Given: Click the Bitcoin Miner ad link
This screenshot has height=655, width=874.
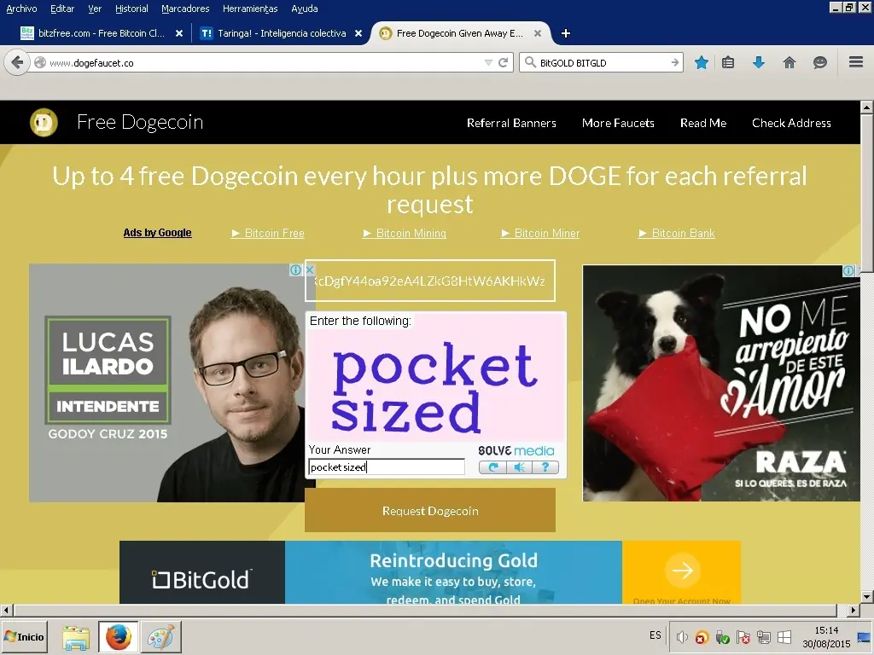Looking at the screenshot, I should click(540, 234).
